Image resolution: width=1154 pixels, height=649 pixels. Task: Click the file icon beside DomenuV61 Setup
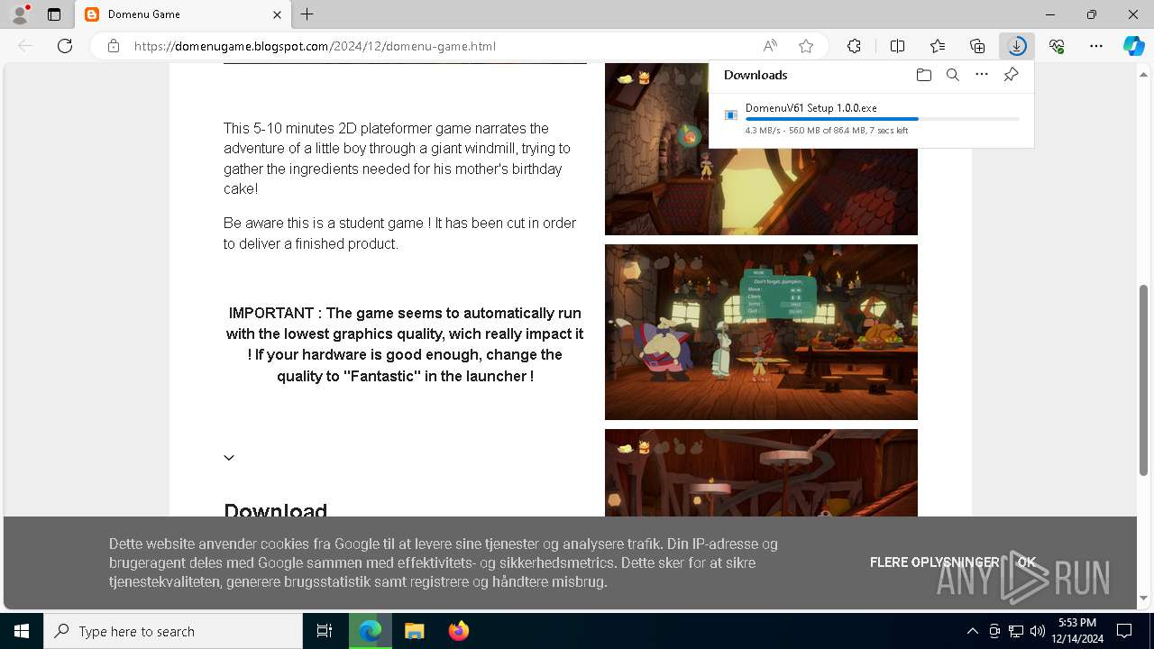tap(731, 114)
